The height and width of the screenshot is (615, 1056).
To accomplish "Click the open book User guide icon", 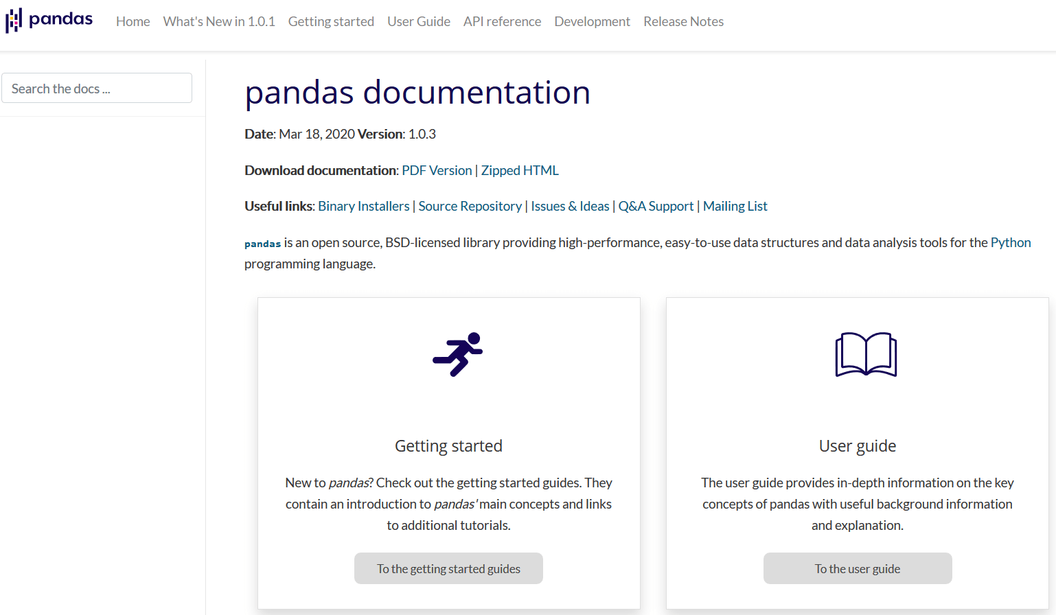I will [866, 354].
